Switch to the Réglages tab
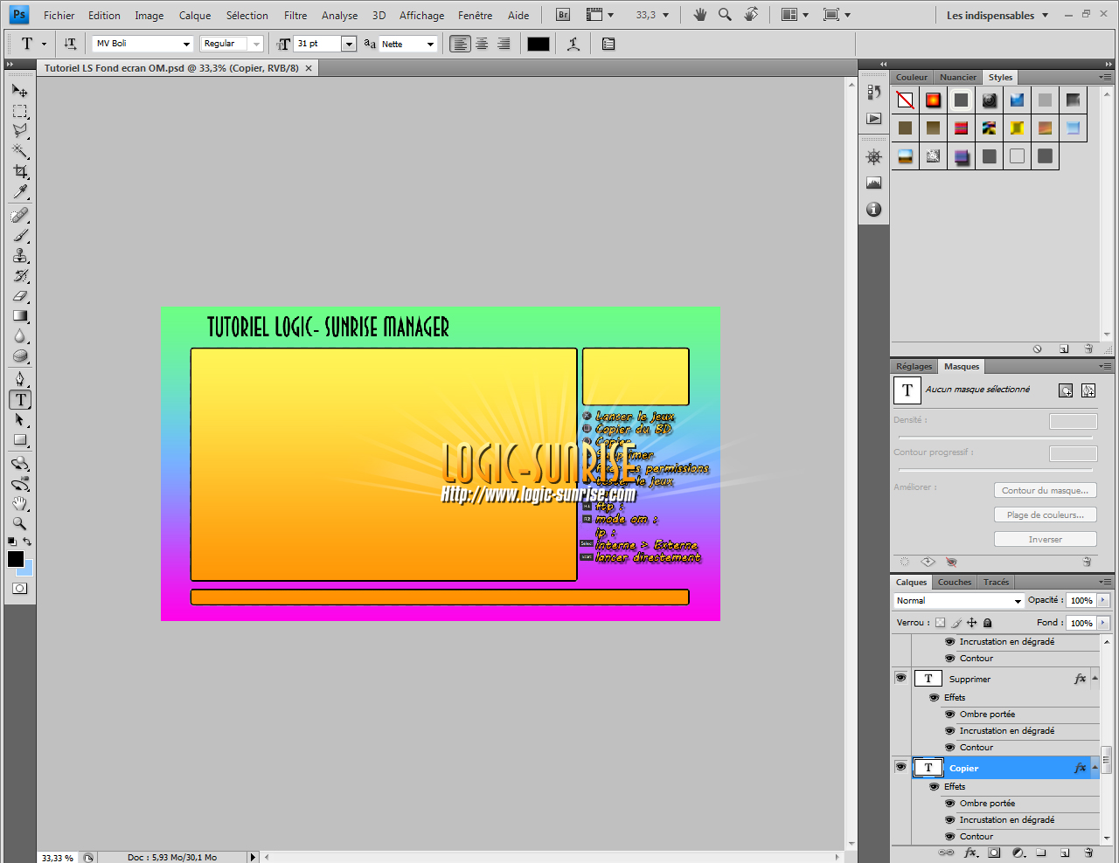This screenshot has height=863, width=1119. [x=914, y=366]
